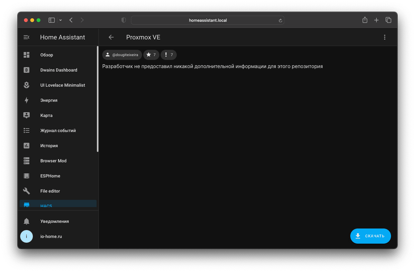Click the star count chip
415x272 pixels.
[x=151, y=55]
